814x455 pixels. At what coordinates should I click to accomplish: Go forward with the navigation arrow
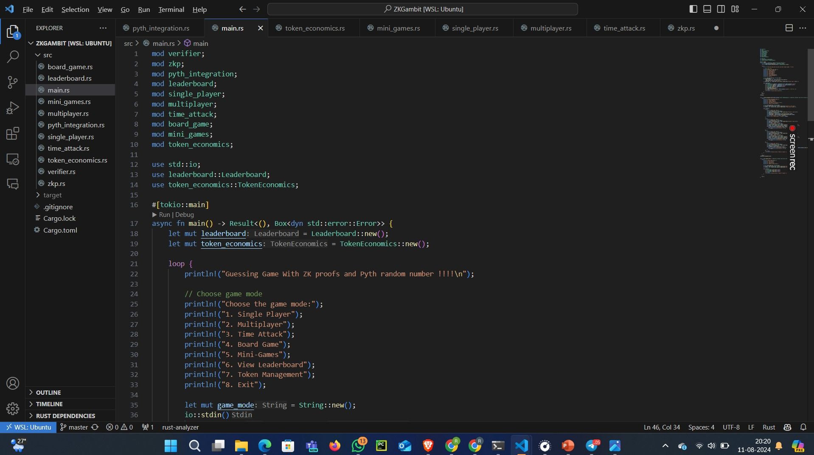pyautogui.click(x=256, y=9)
